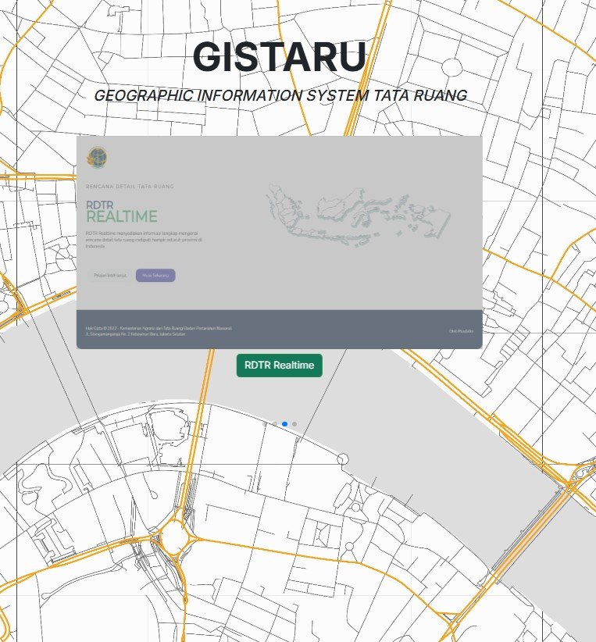Click the Pelajari lebih lanjut button
Image resolution: width=596 pixels, height=642 pixels.
point(110,275)
